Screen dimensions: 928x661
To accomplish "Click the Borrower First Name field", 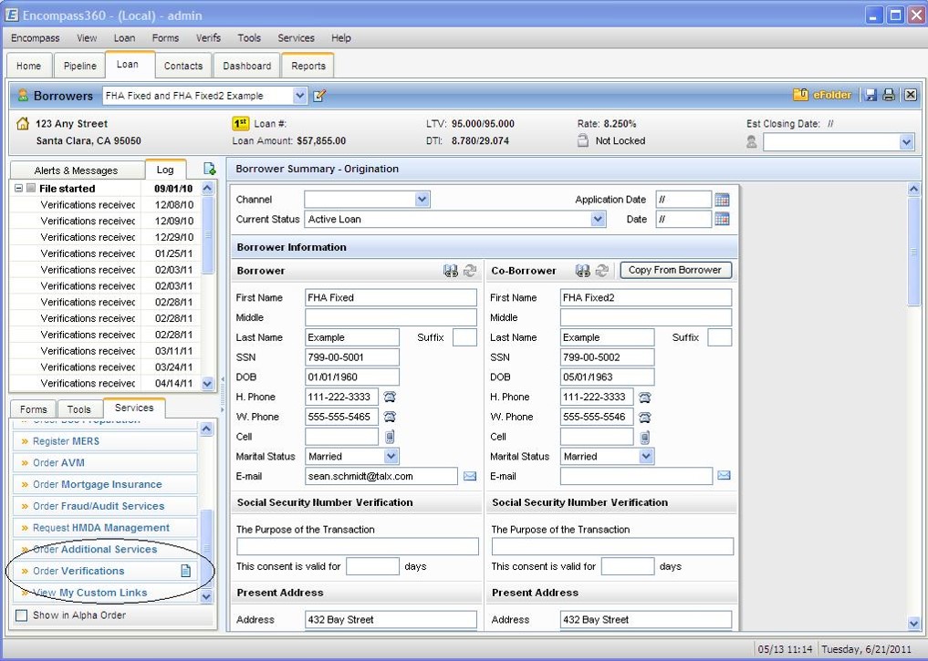I will click(391, 297).
